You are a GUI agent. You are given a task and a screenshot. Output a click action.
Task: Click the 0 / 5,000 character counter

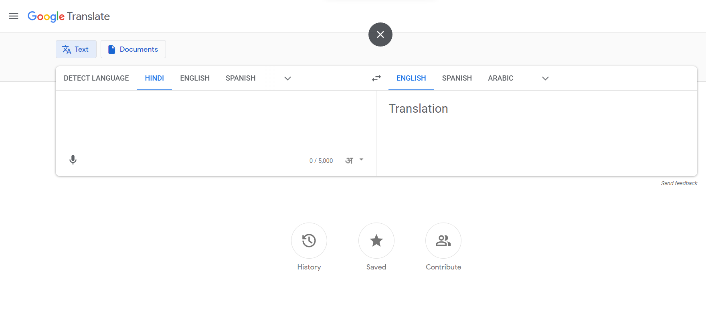click(321, 161)
